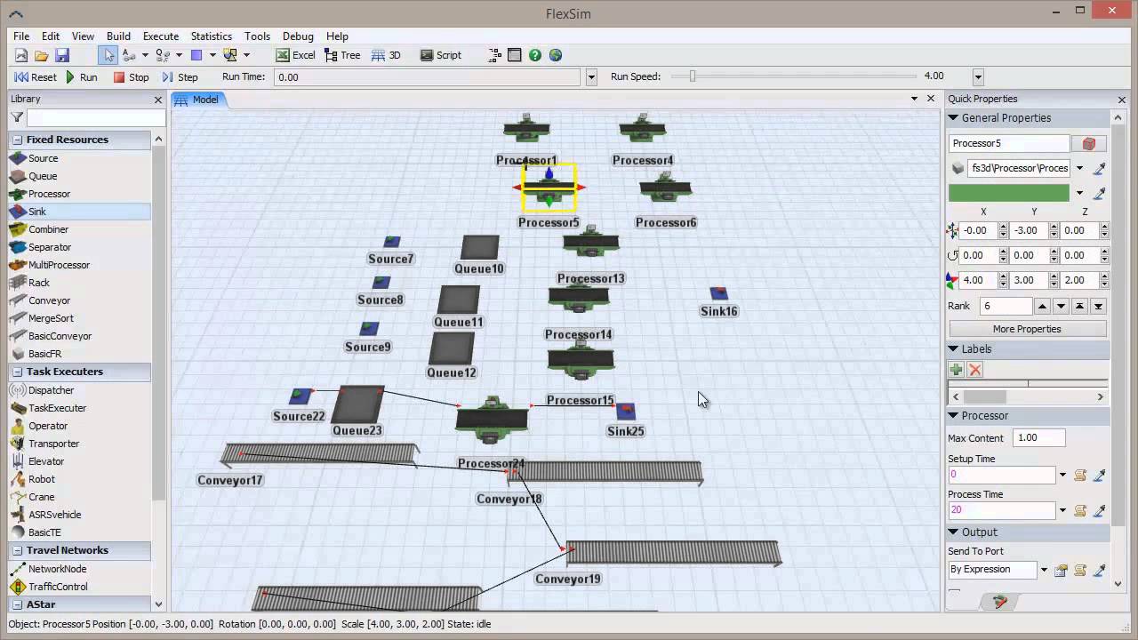Image resolution: width=1138 pixels, height=640 pixels.
Task: Click the window panel icon before help
Action: coord(514,55)
